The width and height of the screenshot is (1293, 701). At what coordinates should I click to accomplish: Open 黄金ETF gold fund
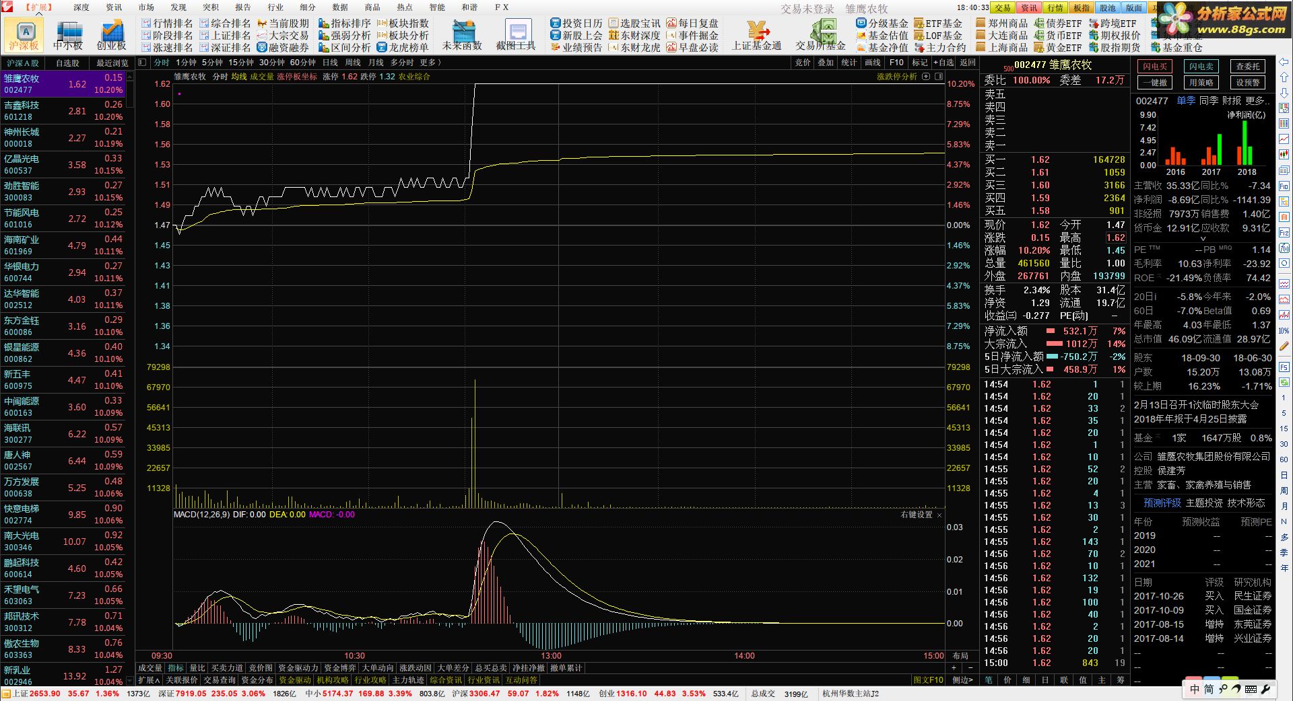(1057, 47)
